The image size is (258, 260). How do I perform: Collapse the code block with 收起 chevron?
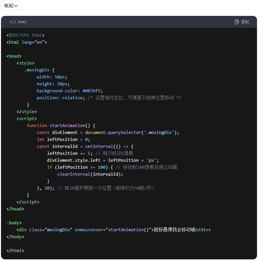[11, 6]
